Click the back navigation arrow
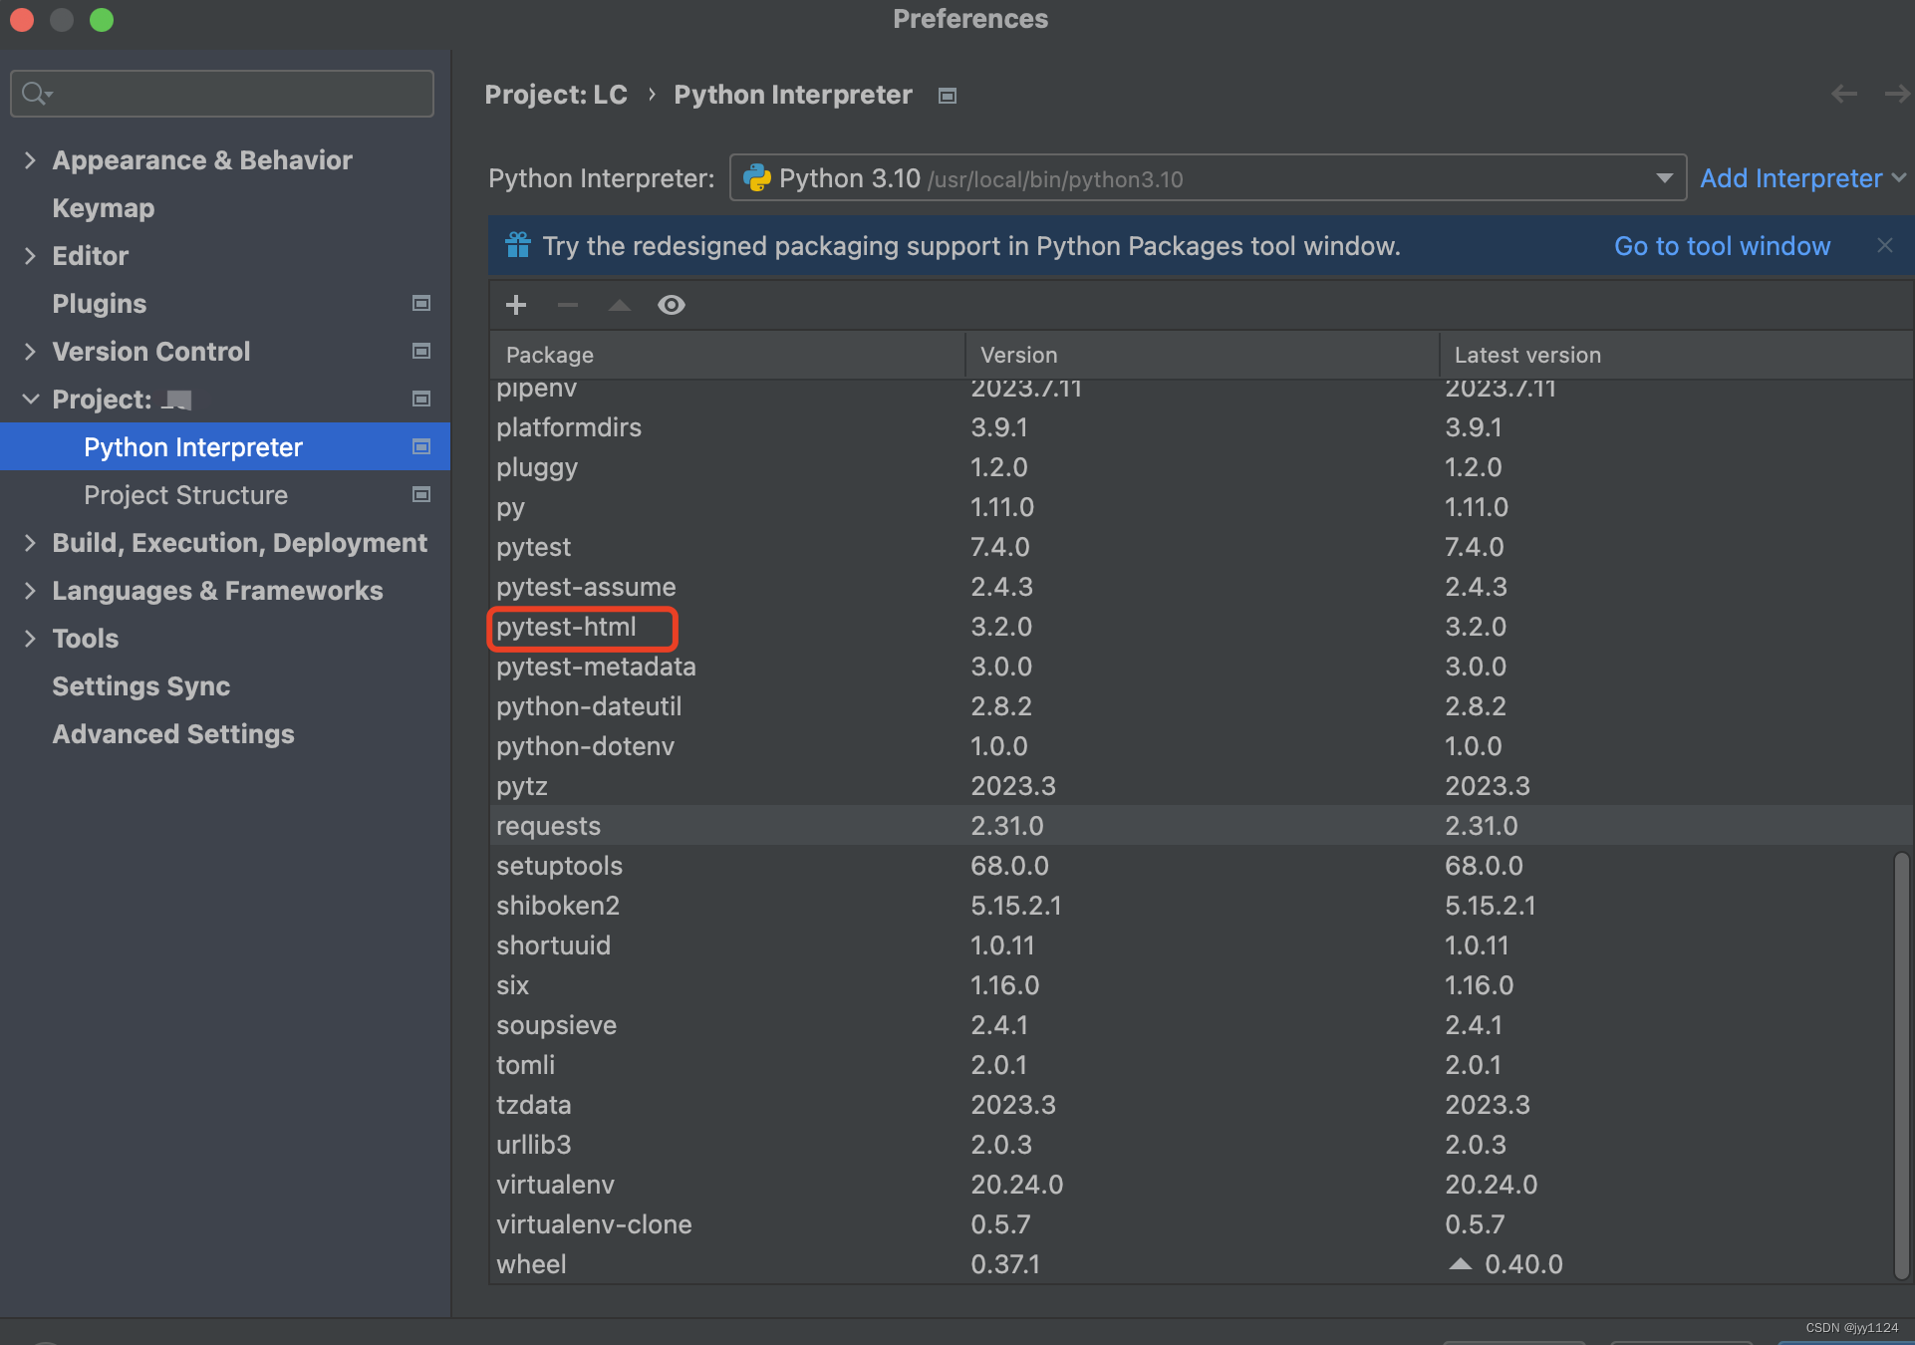The width and height of the screenshot is (1915, 1345). pyautogui.click(x=1844, y=94)
